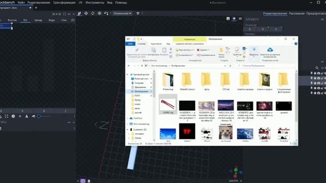Image resolution: width=326 pixels, height=183 pixels.
Task: Select the four-arrow Move tool in Blockbench toolbar
Action: [86, 13]
